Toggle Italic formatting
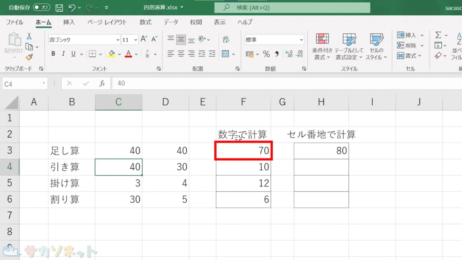This screenshot has width=462, height=260. (63, 54)
